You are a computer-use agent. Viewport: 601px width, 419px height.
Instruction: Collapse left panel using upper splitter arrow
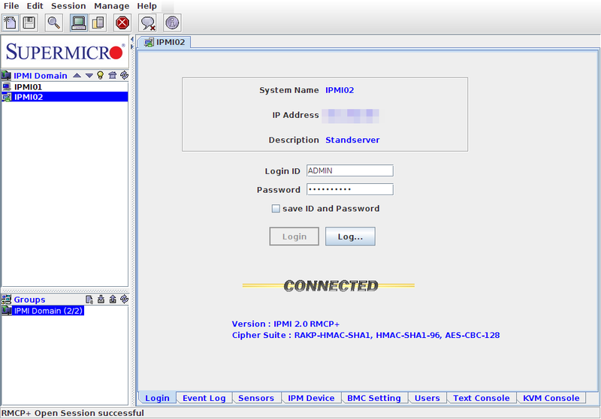(x=132, y=40)
